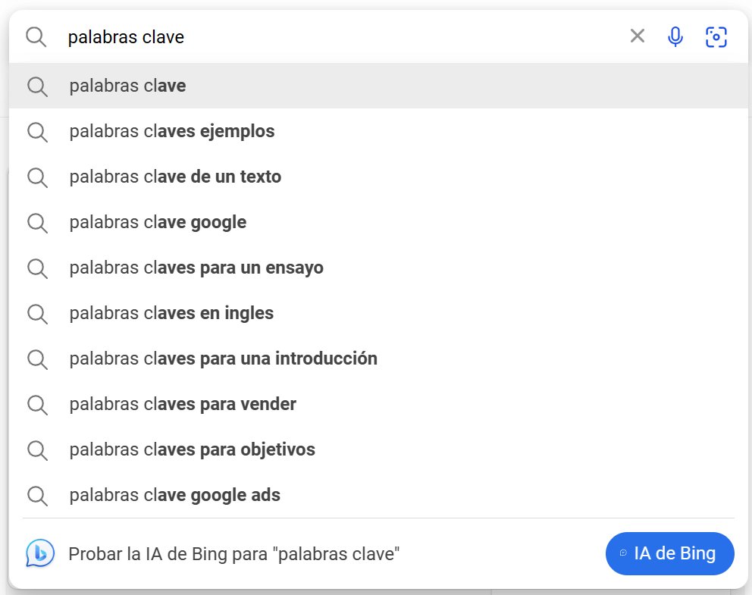This screenshot has height=595, width=752.
Task: Click the Bing AI logo icon at bottom
Action: pyautogui.click(x=40, y=554)
